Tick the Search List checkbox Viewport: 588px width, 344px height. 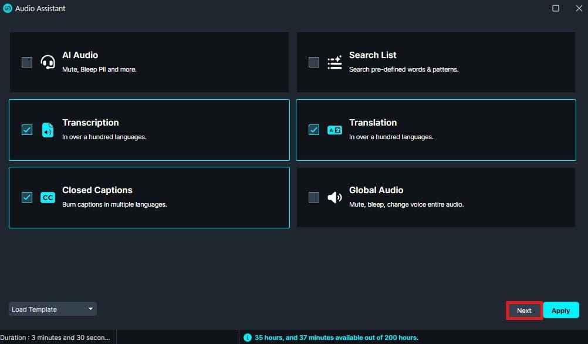(314, 62)
